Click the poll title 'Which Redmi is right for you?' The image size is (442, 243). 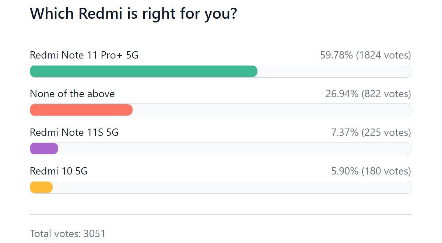(133, 14)
